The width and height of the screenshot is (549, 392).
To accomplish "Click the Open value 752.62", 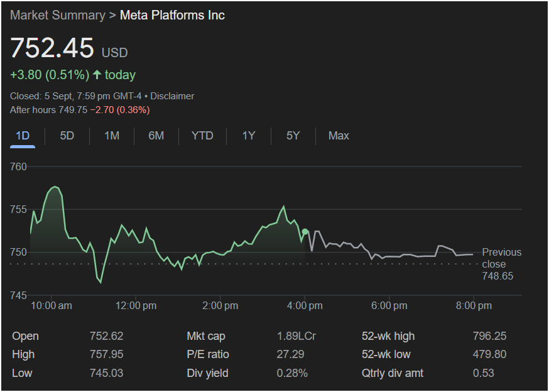I will point(106,336).
